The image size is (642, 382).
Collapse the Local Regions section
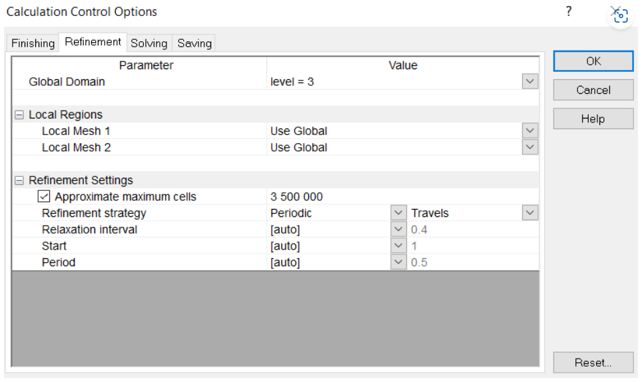click(x=19, y=115)
